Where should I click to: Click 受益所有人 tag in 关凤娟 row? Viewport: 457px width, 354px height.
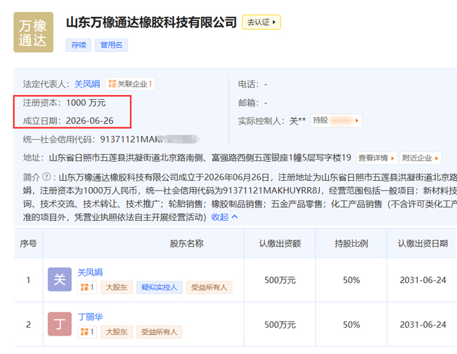tap(209, 287)
